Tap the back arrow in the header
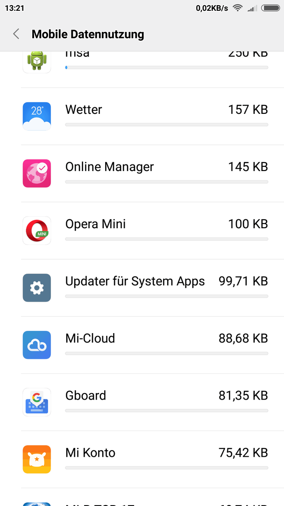 (16, 34)
